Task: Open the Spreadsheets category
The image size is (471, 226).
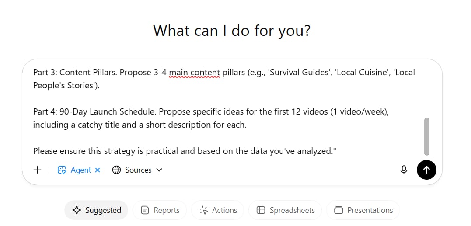Action: [x=285, y=210]
